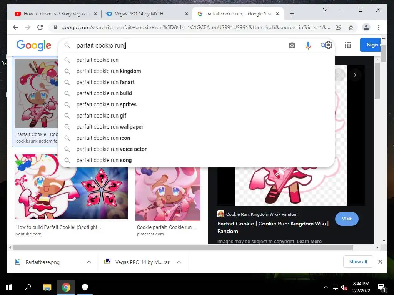The image size is (394, 295).
Task: Click the large Parfait Cookie preview image
Action: (x=291, y=186)
